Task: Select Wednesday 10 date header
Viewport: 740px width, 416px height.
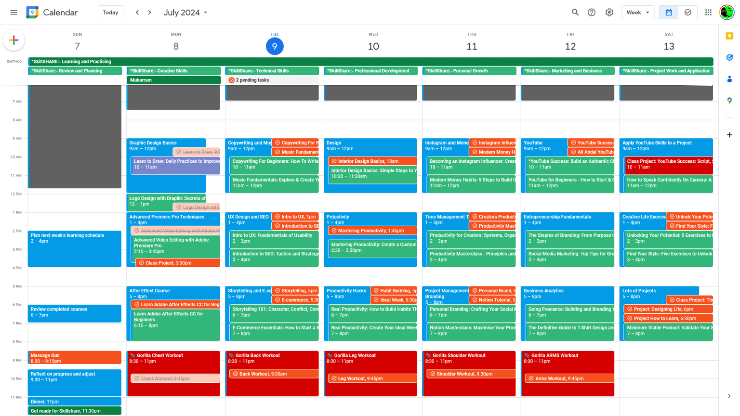Action: (373, 46)
